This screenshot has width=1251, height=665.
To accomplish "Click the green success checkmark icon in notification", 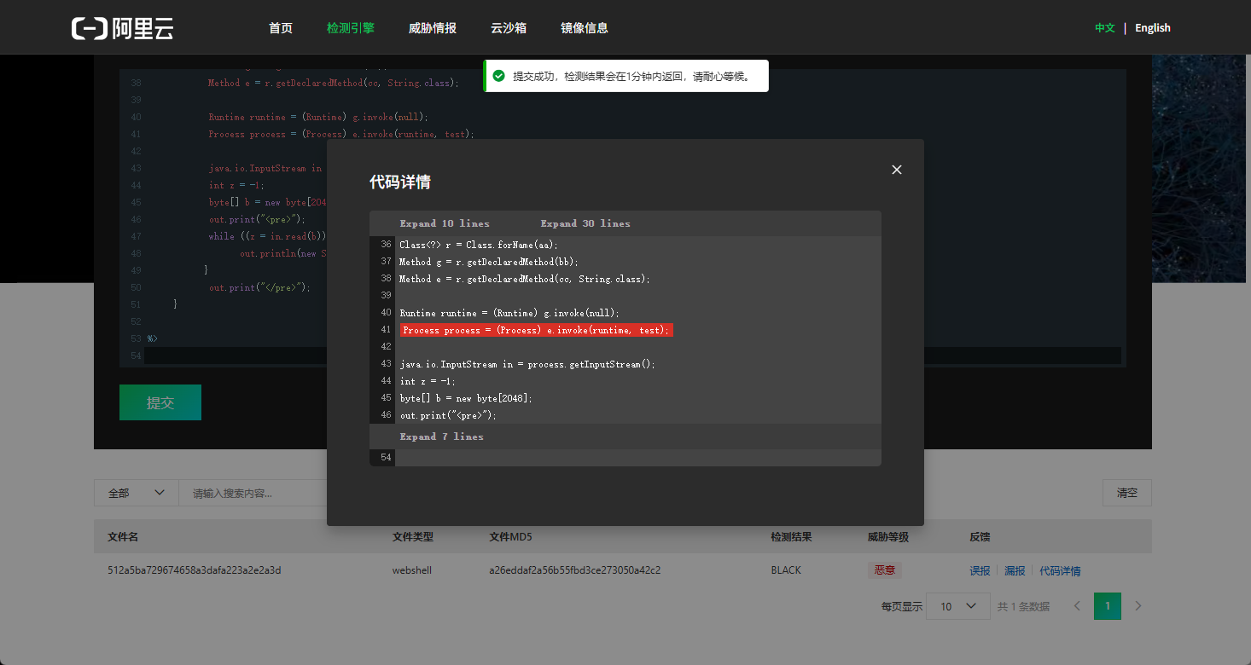I will click(498, 76).
